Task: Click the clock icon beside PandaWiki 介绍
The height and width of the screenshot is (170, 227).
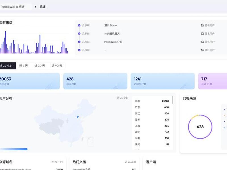Action: (x=79, y=42)
